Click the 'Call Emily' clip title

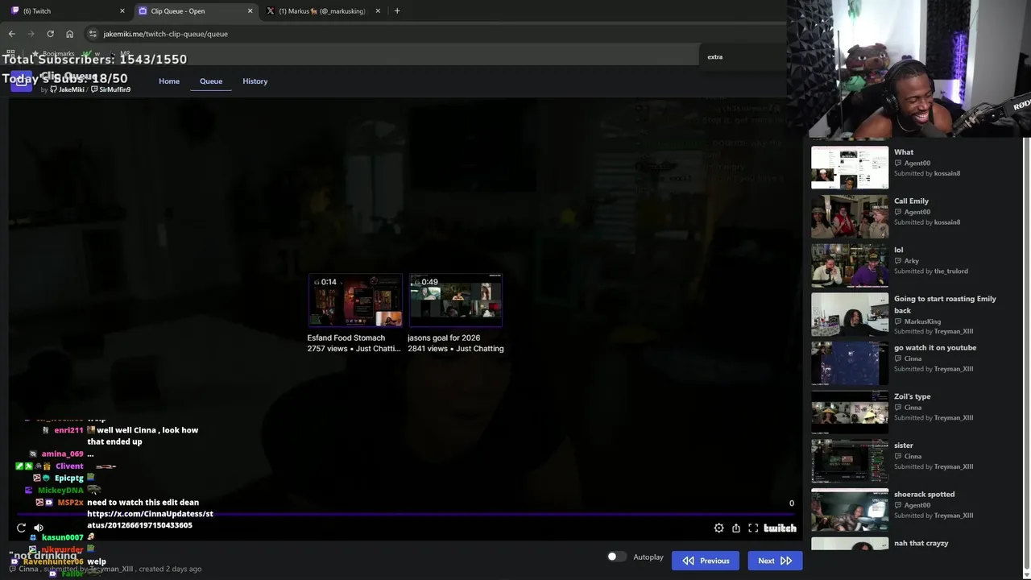tap(911, 201)
